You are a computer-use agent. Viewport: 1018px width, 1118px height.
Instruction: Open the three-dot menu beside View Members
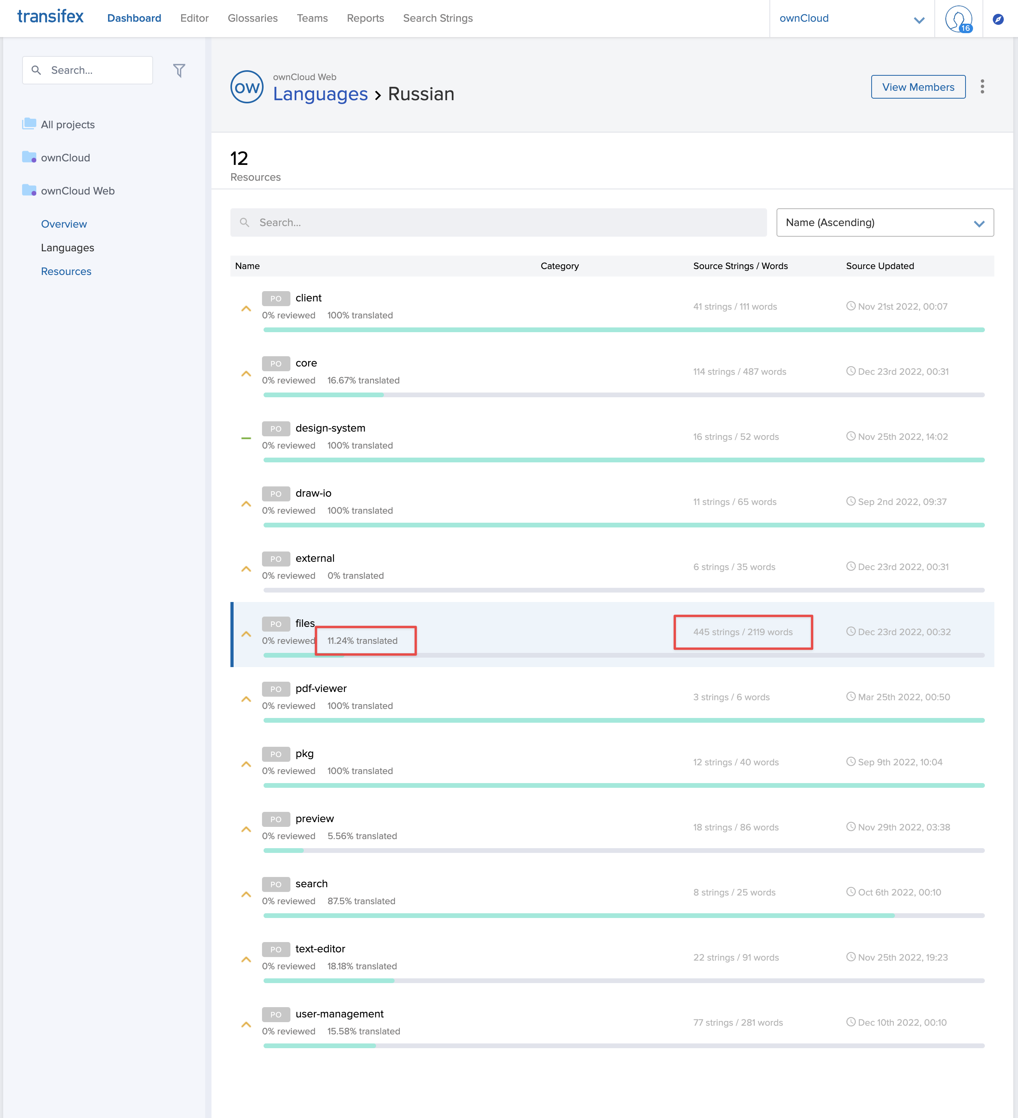point(982,86)
